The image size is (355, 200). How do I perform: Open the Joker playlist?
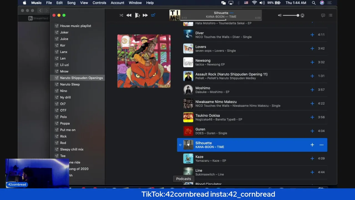[78, 32]
